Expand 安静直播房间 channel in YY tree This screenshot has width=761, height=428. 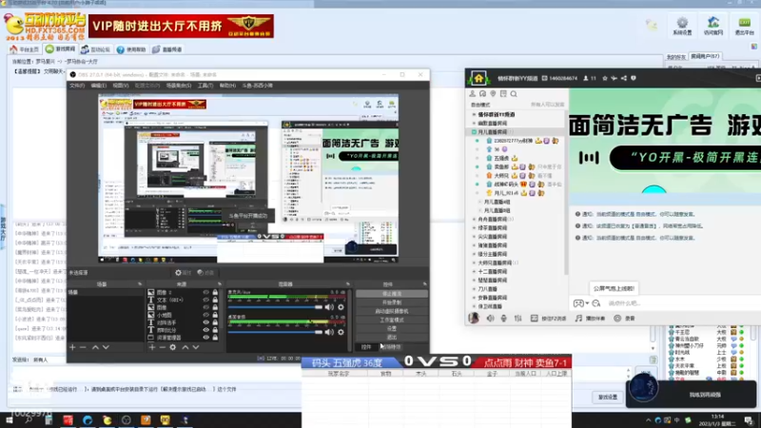tap(474, 298)
